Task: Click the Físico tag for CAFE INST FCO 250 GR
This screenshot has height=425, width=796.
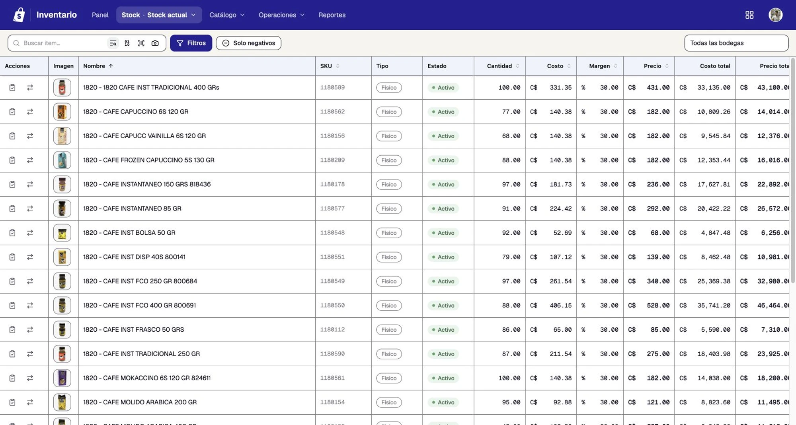Action: point(389,281)
